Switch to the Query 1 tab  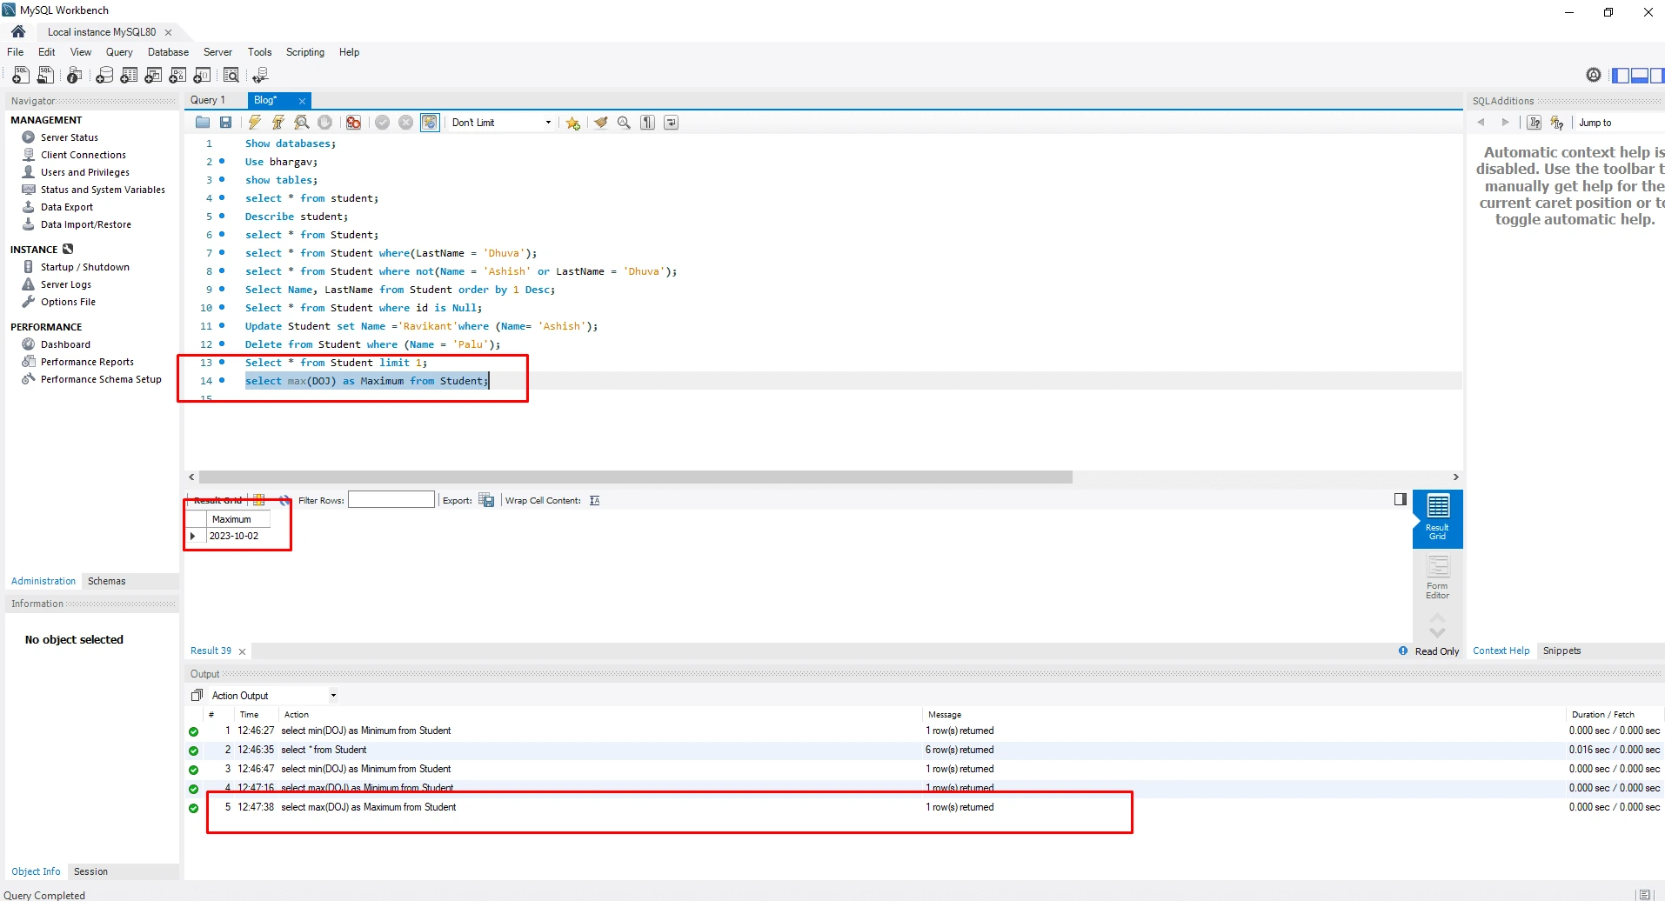[208, 100]
